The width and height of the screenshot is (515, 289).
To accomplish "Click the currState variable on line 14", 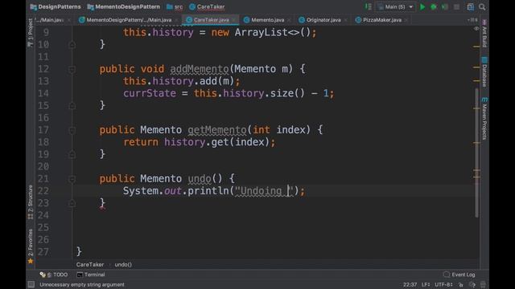I will tap(150, 93).
